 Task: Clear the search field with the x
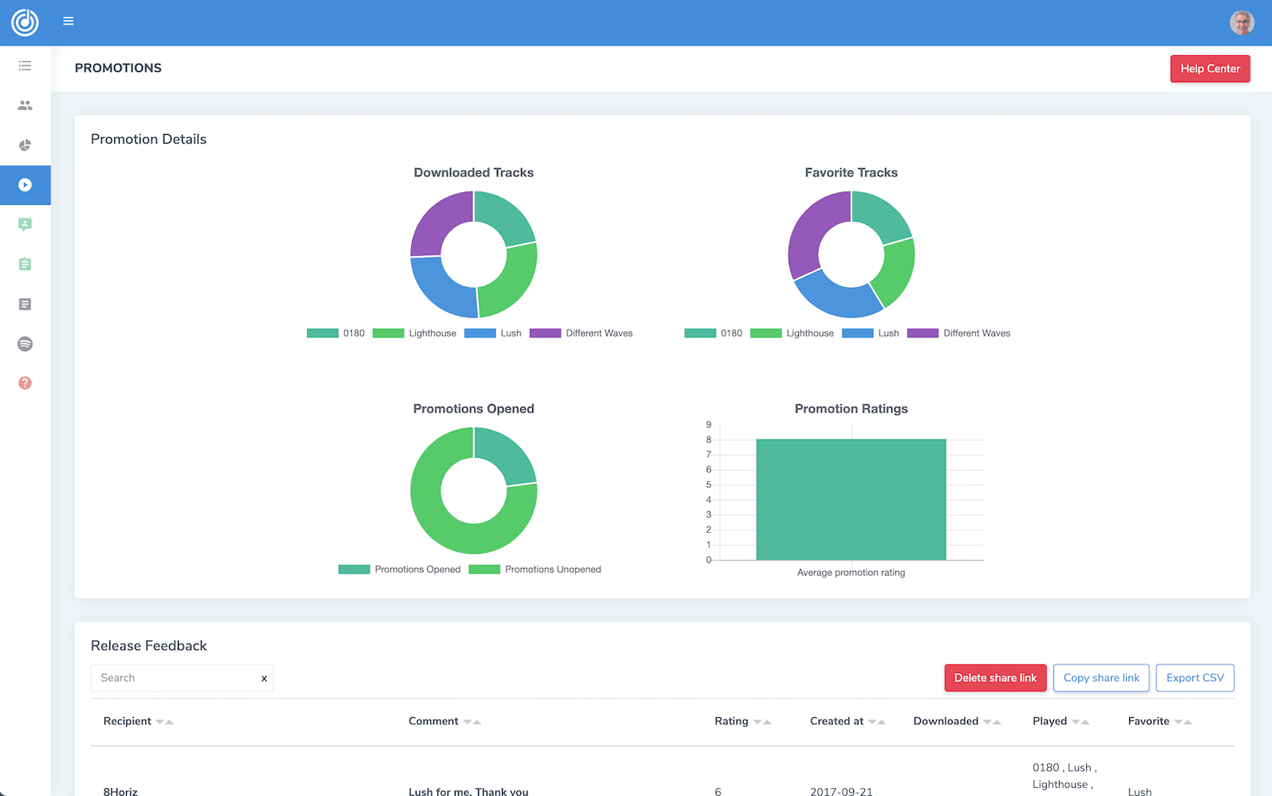(264, 679)
